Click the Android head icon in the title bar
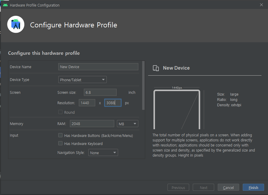The image size is (268, 195). (5, 5)
